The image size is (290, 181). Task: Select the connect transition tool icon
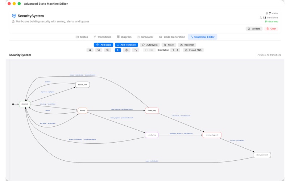tap(136, 50)
